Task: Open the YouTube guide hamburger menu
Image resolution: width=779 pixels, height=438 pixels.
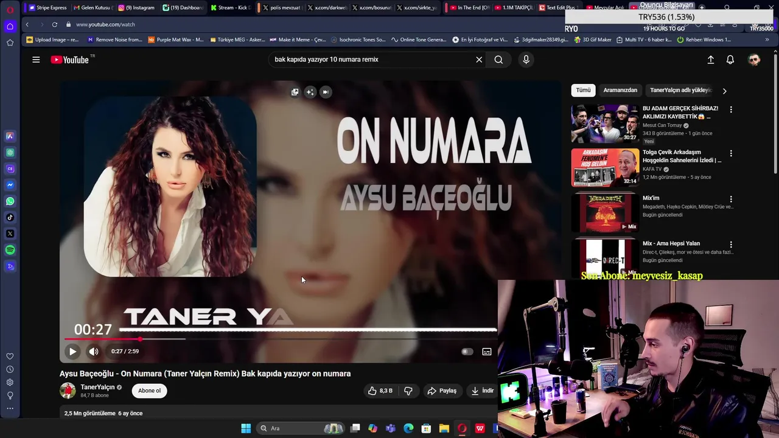Action: (x=36, y=60)
